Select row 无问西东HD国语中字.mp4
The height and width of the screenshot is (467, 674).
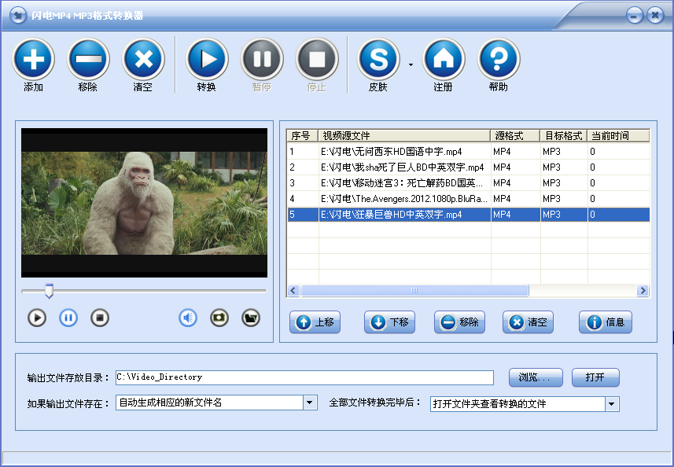(x=468, y=152)
